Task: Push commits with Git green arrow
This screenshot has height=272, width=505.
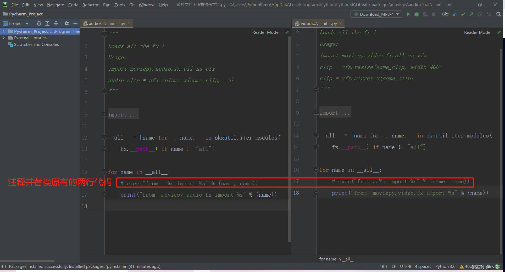Action: click(x=471, y=14)
